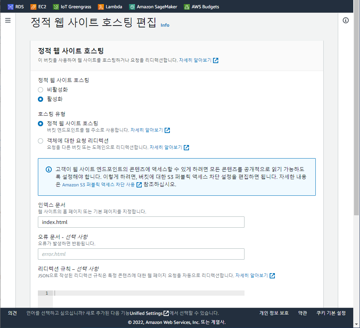Click line 1 of redirect rules editor
Screen dimensions: 360x328
(x=149, y=293)
